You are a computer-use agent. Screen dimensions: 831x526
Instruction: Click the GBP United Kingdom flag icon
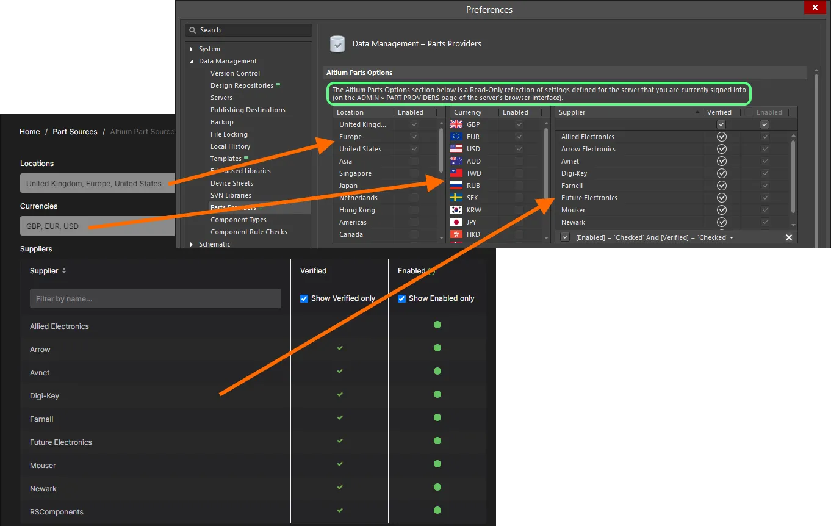pyautogui.click(x=456, y=124)
